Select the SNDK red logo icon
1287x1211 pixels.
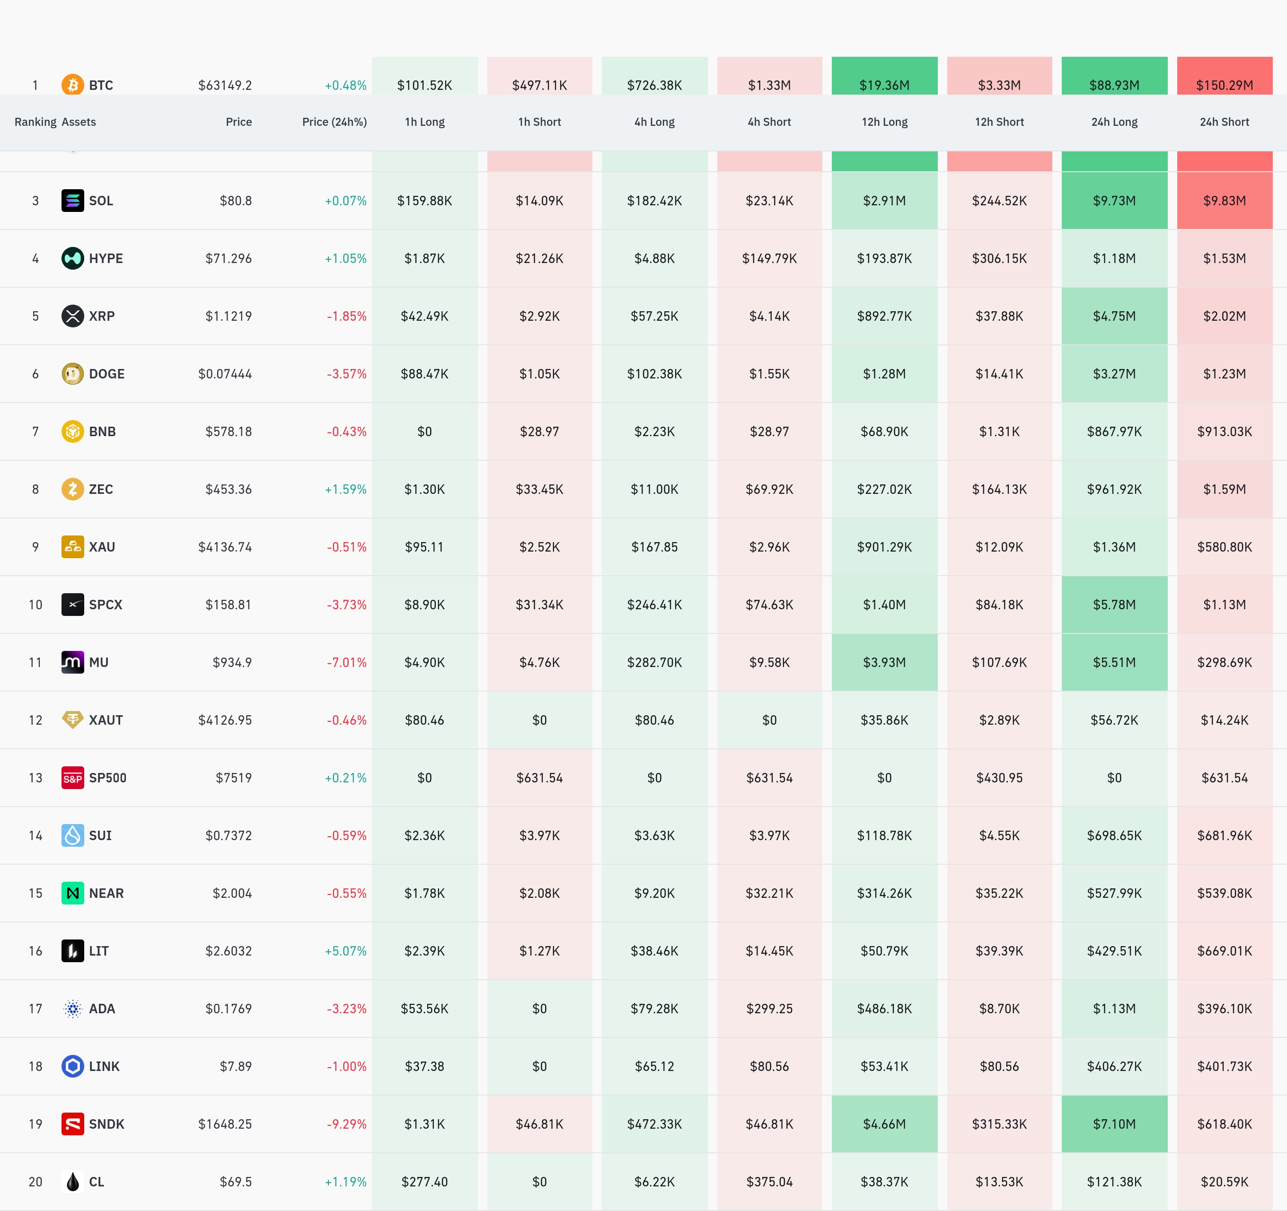tap(72, 1123)
